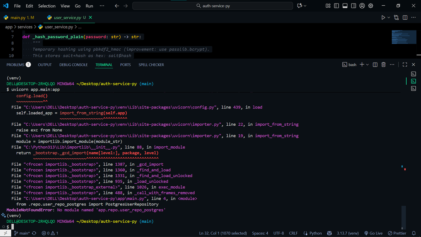This screenshot has width=421, height=237.
Task: Open the Copilot chat icon in title bar
Action: [x=299, y=6]
